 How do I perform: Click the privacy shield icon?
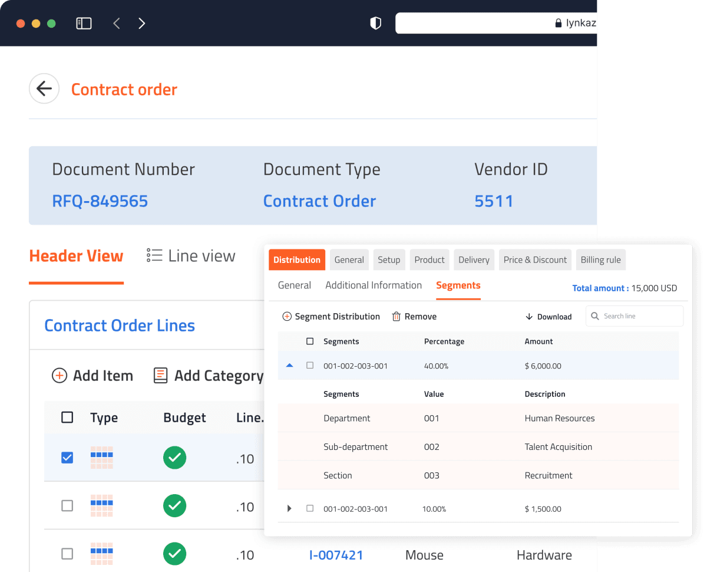pos(375,24)
